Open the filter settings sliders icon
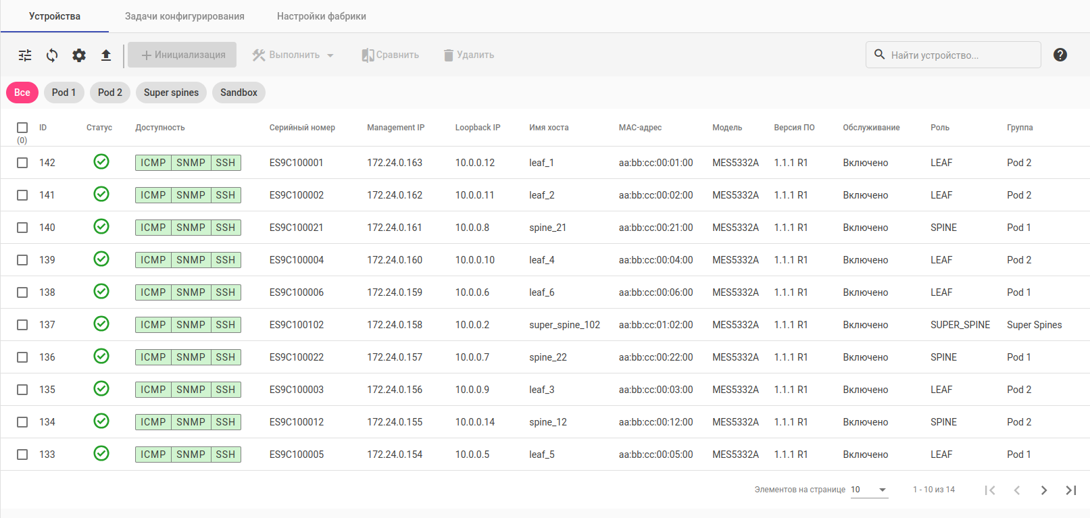The width and height of the screenshot is (1090, 518). 25,55
